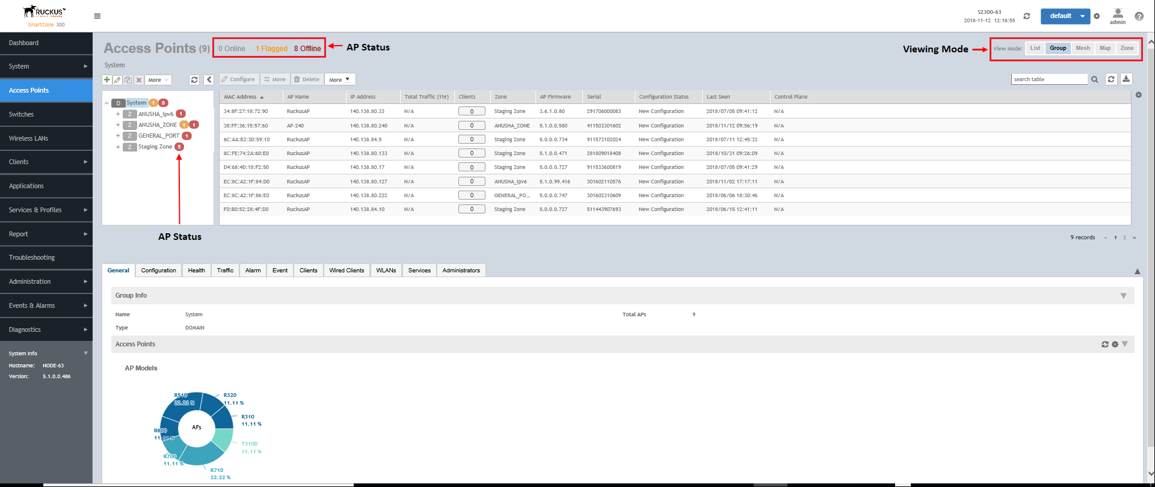Open the Health tab
Viewport: 1155px width, 487px height.
pyautogui.click(x=196, y=271)
